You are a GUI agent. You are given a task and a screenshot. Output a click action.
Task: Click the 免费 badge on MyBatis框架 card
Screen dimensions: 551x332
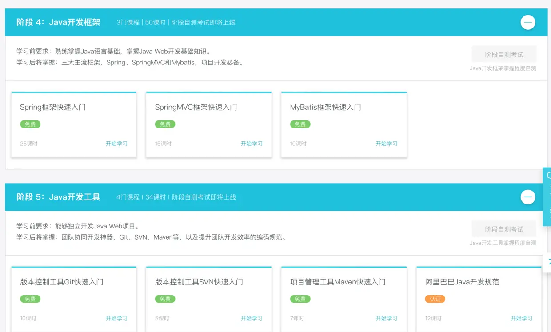click(x=300, y=124)
